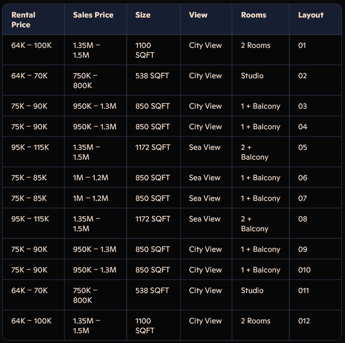Click the 750K – 800K price in layout 011 row

85,295
